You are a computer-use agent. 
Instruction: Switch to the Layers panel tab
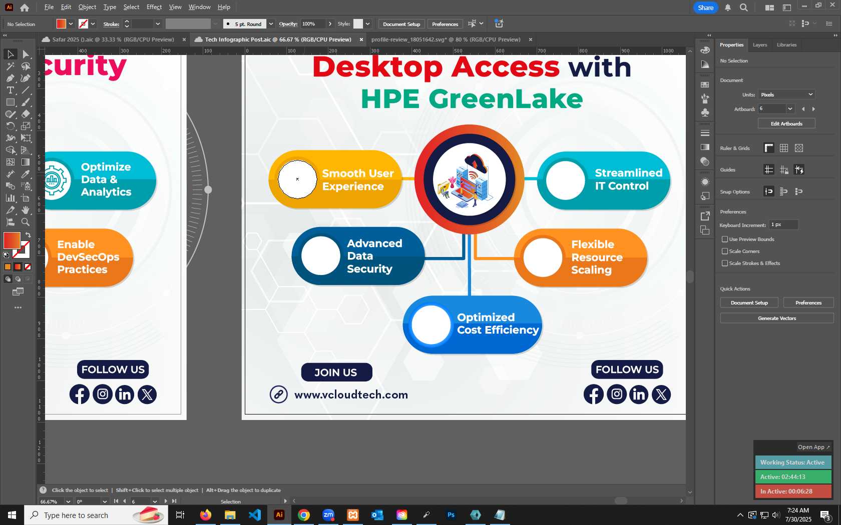[x=759, y=44]
